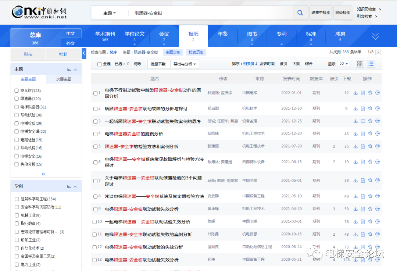Screen dimensions: 397x271
Task: Check 建筑科学与工程(354) subject filter
Action: [x=17, y=199]
